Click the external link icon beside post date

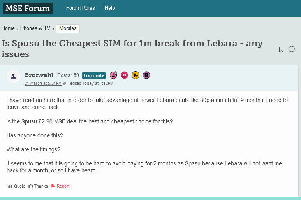click(x=65, y=84)
